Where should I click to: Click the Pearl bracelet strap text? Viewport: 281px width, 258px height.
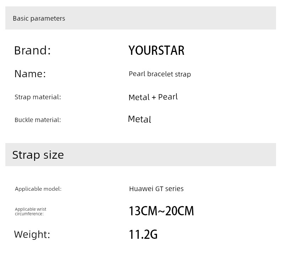(x=160, y=74)
